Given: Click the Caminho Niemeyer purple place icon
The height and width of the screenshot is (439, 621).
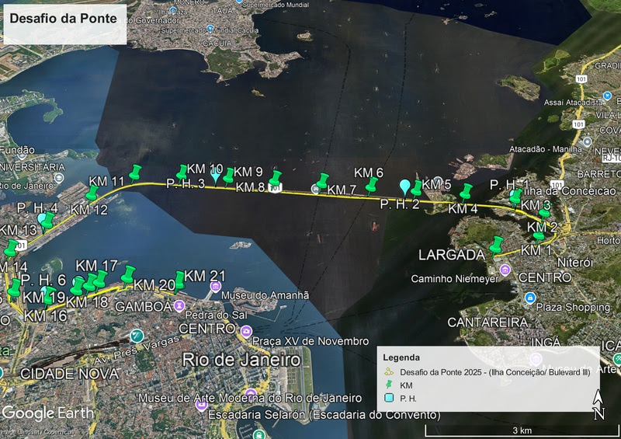Looking at the screenshot, I should coord(505,271).
